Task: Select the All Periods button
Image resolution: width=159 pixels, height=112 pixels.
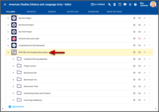Action: [x=98, y=5]
